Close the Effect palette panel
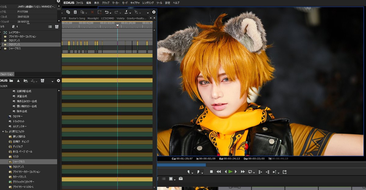 tap(59, 81)
